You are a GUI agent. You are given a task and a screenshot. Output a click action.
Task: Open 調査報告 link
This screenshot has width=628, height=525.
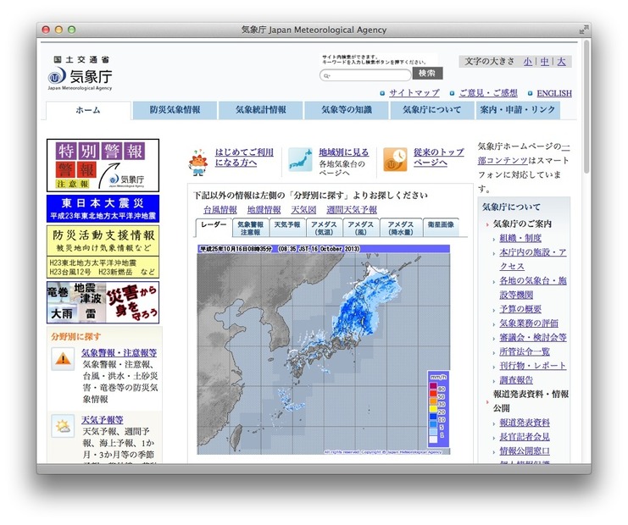click(516, 379)
